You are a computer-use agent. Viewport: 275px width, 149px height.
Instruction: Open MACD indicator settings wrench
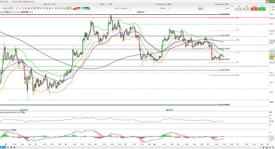(11, 130)
